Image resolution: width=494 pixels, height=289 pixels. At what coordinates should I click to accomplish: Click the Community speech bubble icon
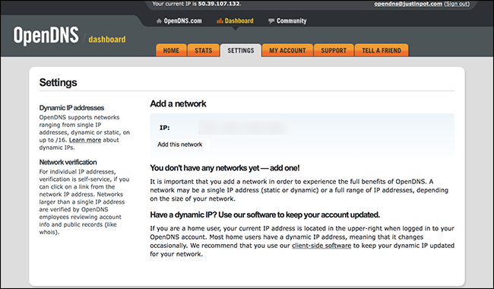[x=271, y=21]
